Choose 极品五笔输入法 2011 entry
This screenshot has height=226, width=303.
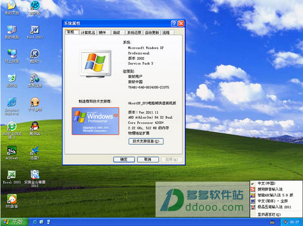click(276, 207)
